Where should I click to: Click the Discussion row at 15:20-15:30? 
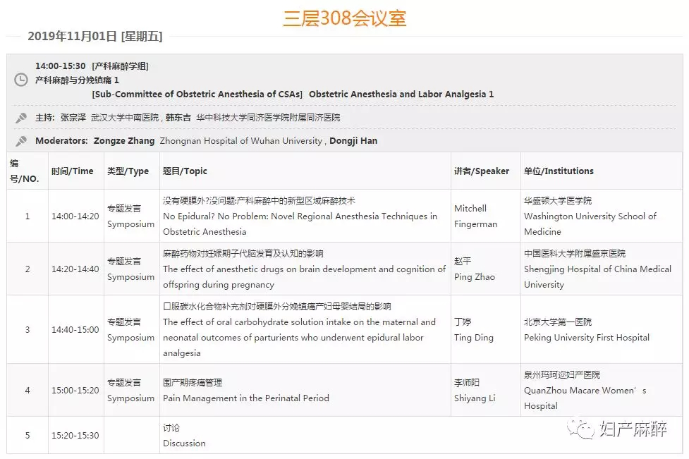184,443
